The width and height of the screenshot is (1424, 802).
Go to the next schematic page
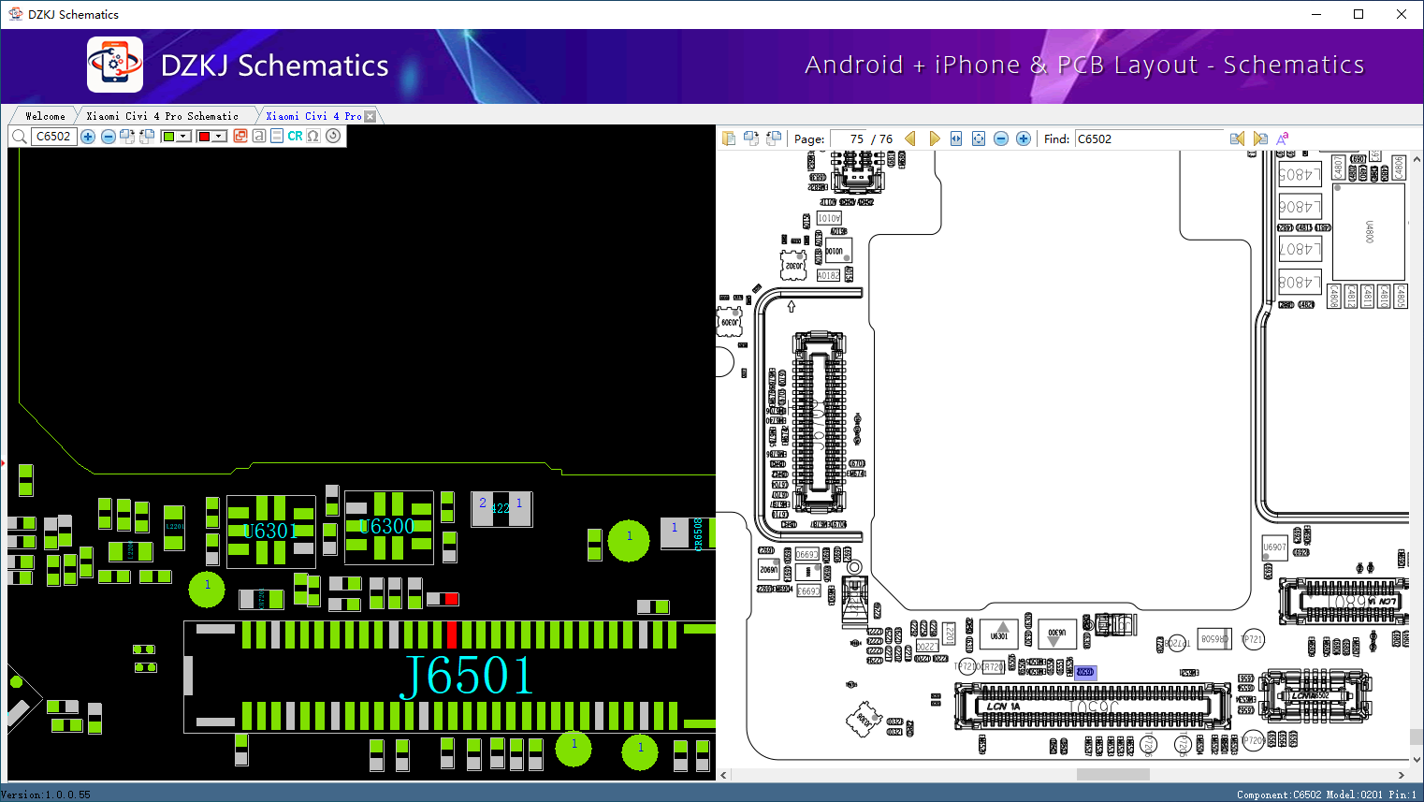[x=934, y=139]
